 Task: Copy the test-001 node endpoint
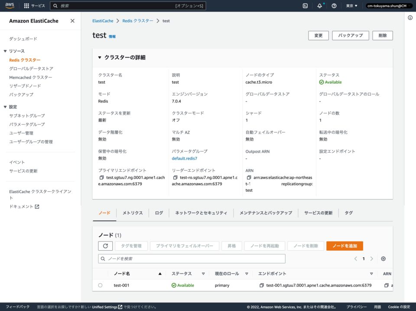[x=262, y=285]
